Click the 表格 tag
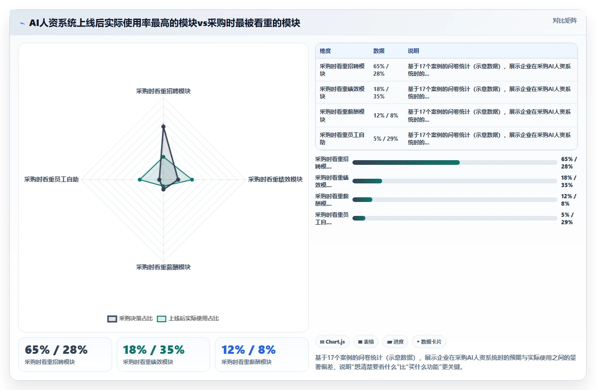The height and width of the screenshot is (390, 596). pyautogui.click(x=366, y=342)
